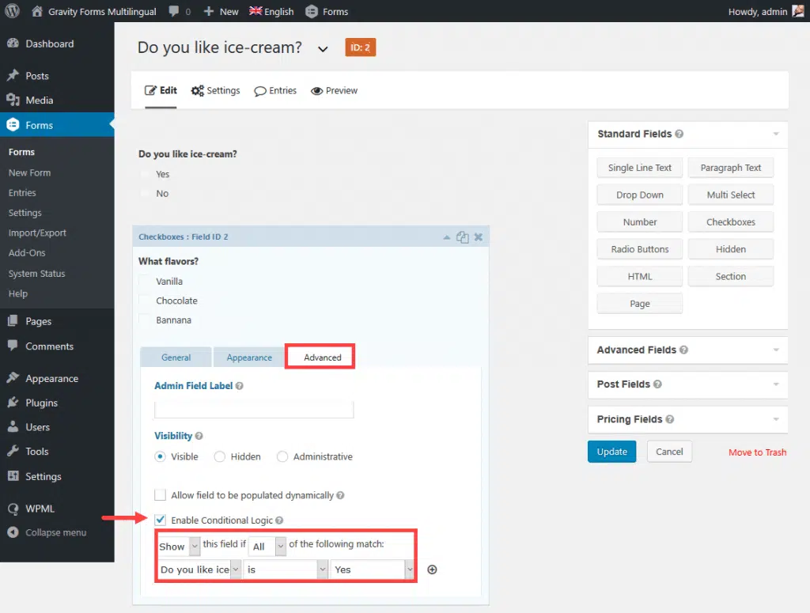Screen dimensions: 810x613
Task: Click the Pages icon in sidebar
Action: [x=13, y=320]
